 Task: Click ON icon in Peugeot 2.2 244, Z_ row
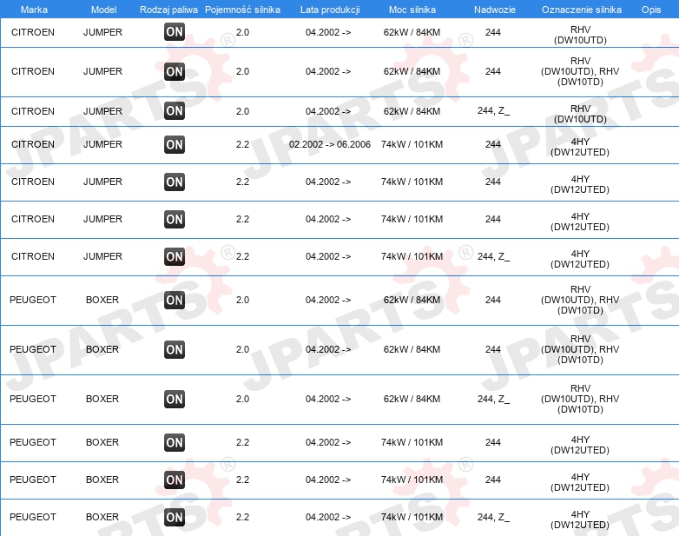coord(175,518)
